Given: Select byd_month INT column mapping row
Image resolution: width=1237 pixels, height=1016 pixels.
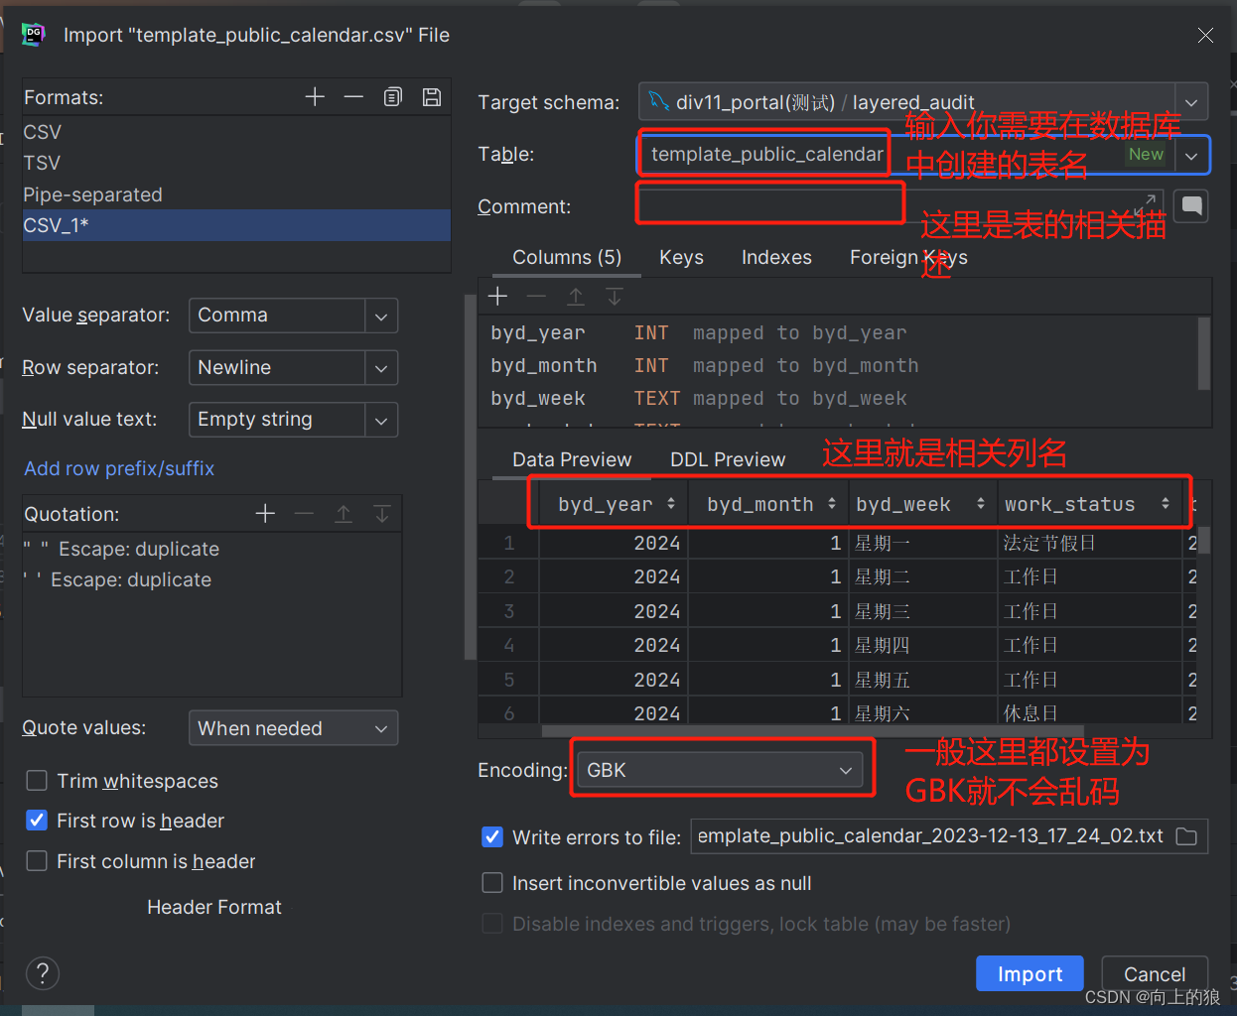Looking at the screenshot, I should pyautogui.click(x=839, y=366).
